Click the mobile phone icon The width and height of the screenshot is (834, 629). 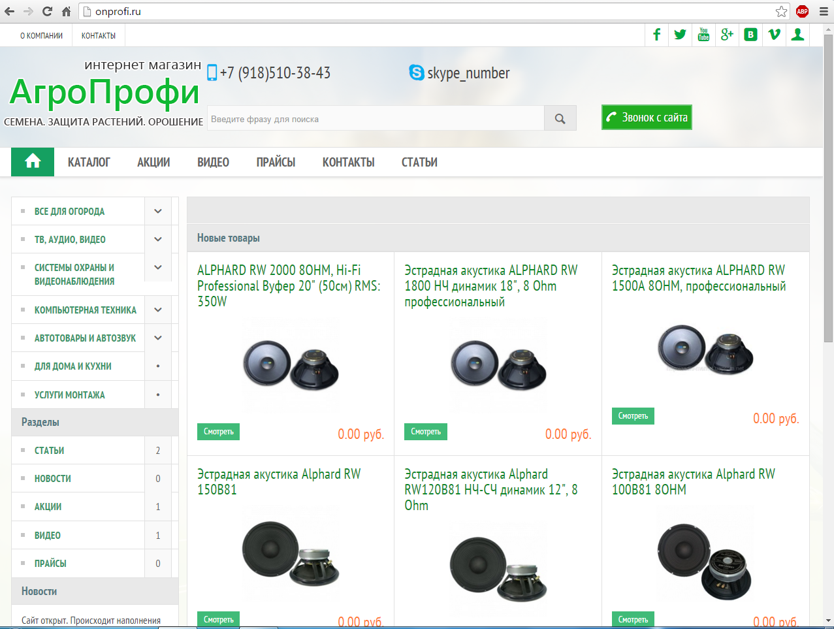(x=212, y=73)
